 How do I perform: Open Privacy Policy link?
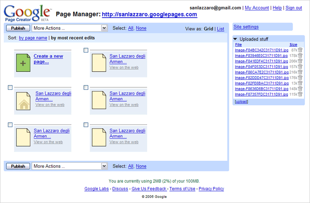[x=211, y=189]
